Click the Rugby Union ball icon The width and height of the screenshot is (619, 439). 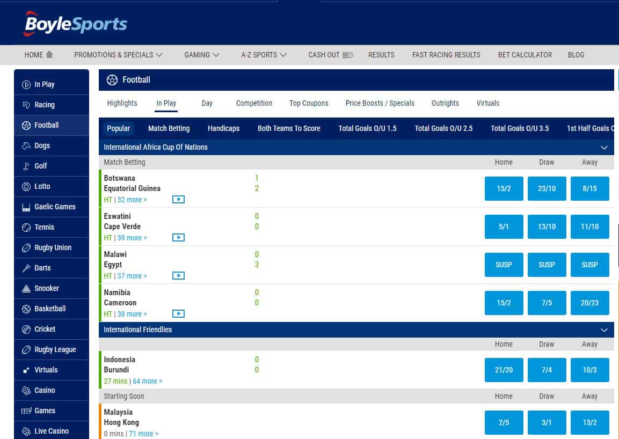26,248
